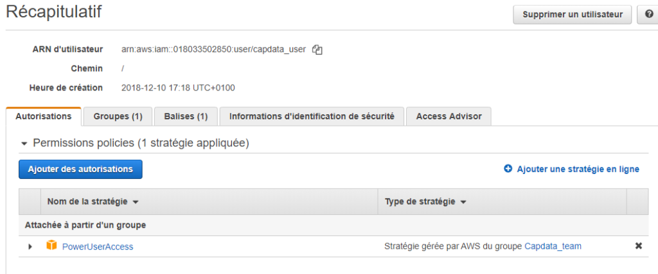Open the help question mark button

click(x=648, y=15)
